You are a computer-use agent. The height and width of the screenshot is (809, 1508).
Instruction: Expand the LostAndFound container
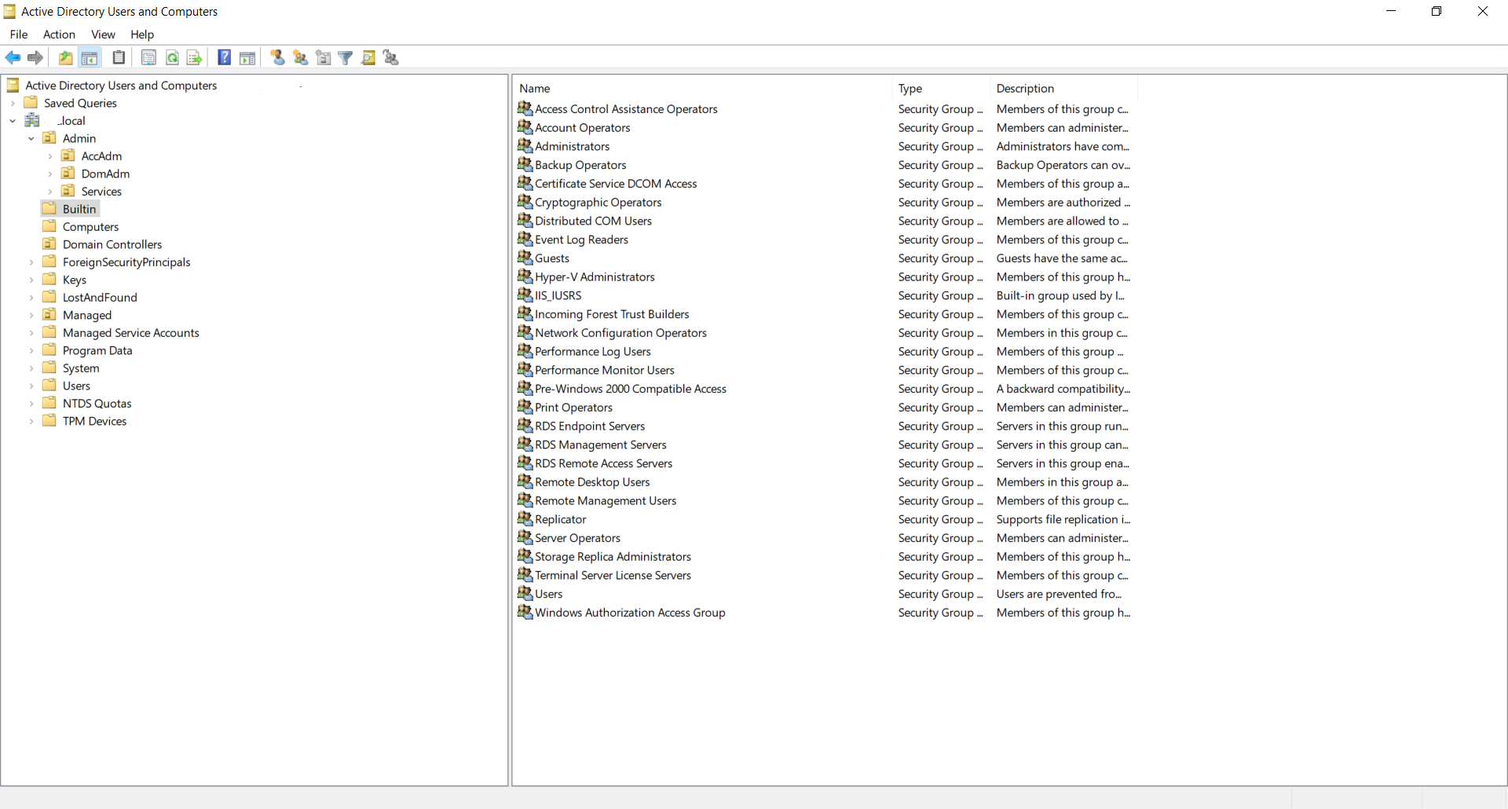click(x=31, y=298)
